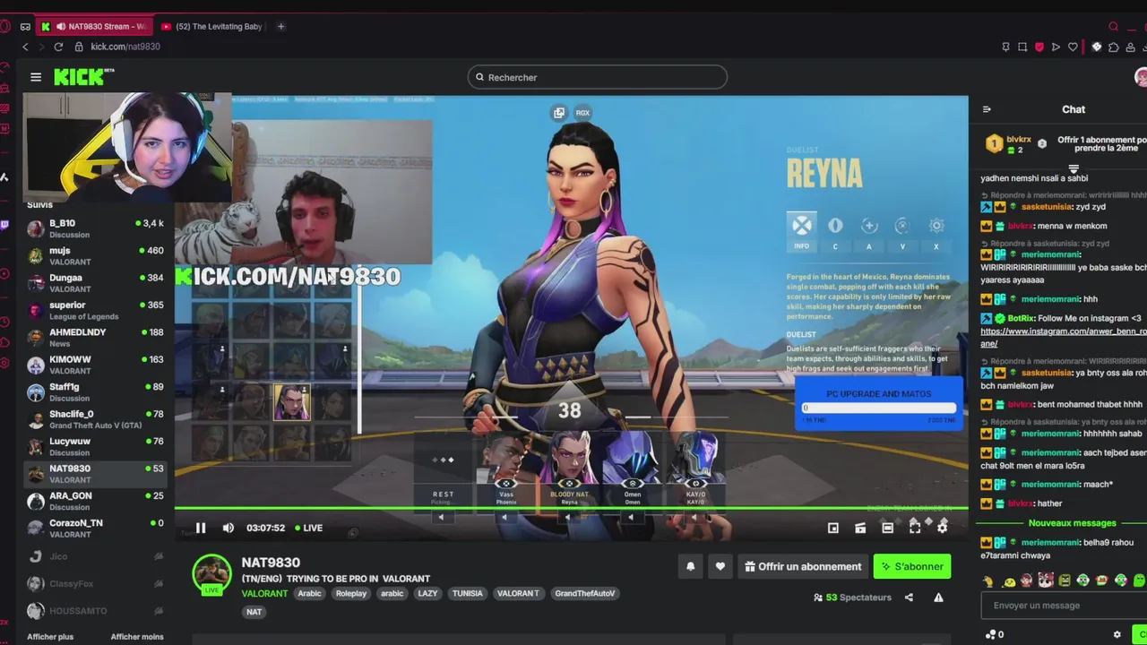Click the kick.com/nat9830 address bar
Viewport: 1147px width, 645px height.
tap(125, 47)
